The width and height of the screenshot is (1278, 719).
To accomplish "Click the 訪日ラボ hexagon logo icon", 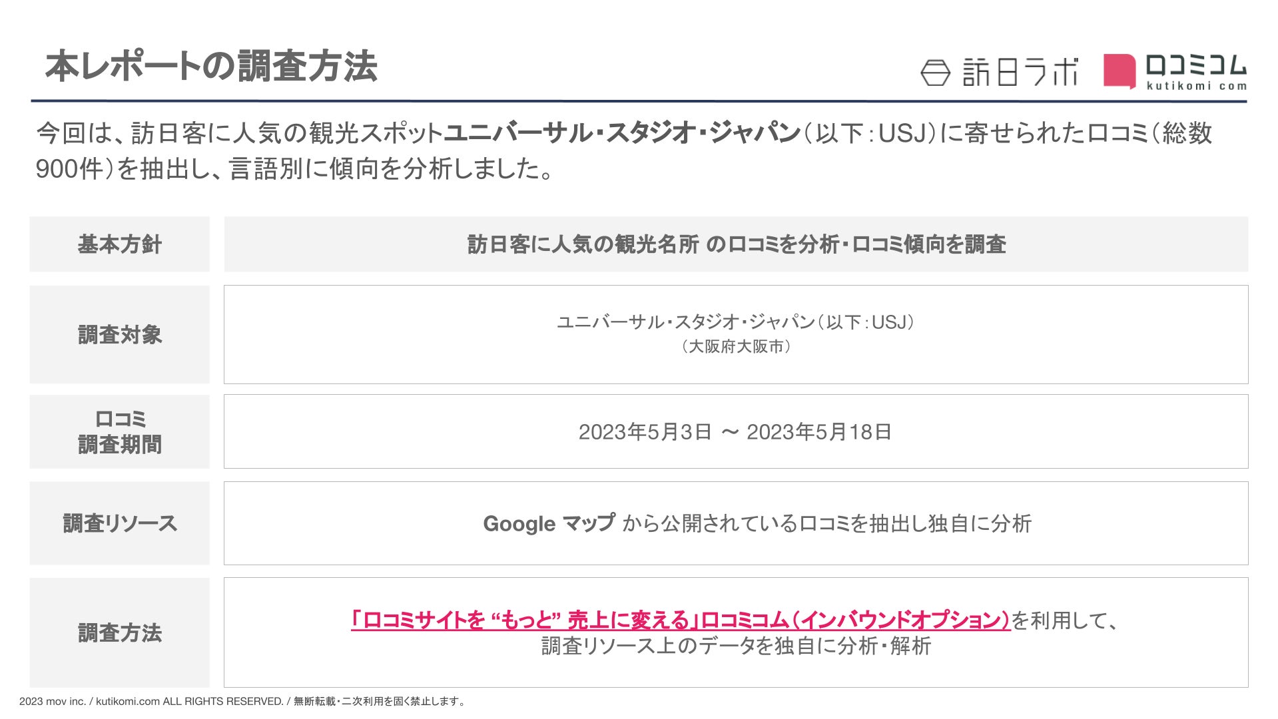I will pyautogui.click(x=935, y=73).
